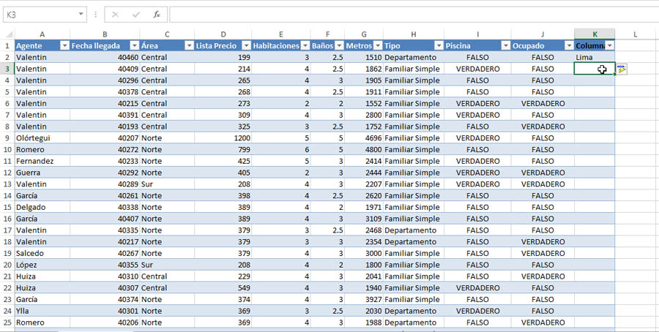This screenshot has width=659, height=332.
Task: Click the Enter checkmark icon in formula bar
Action: pos(136,15)
